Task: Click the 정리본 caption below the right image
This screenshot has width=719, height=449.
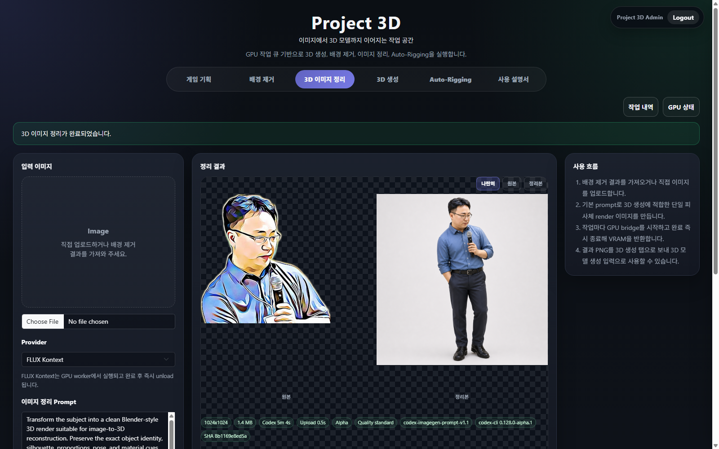Action: [462, 397]
